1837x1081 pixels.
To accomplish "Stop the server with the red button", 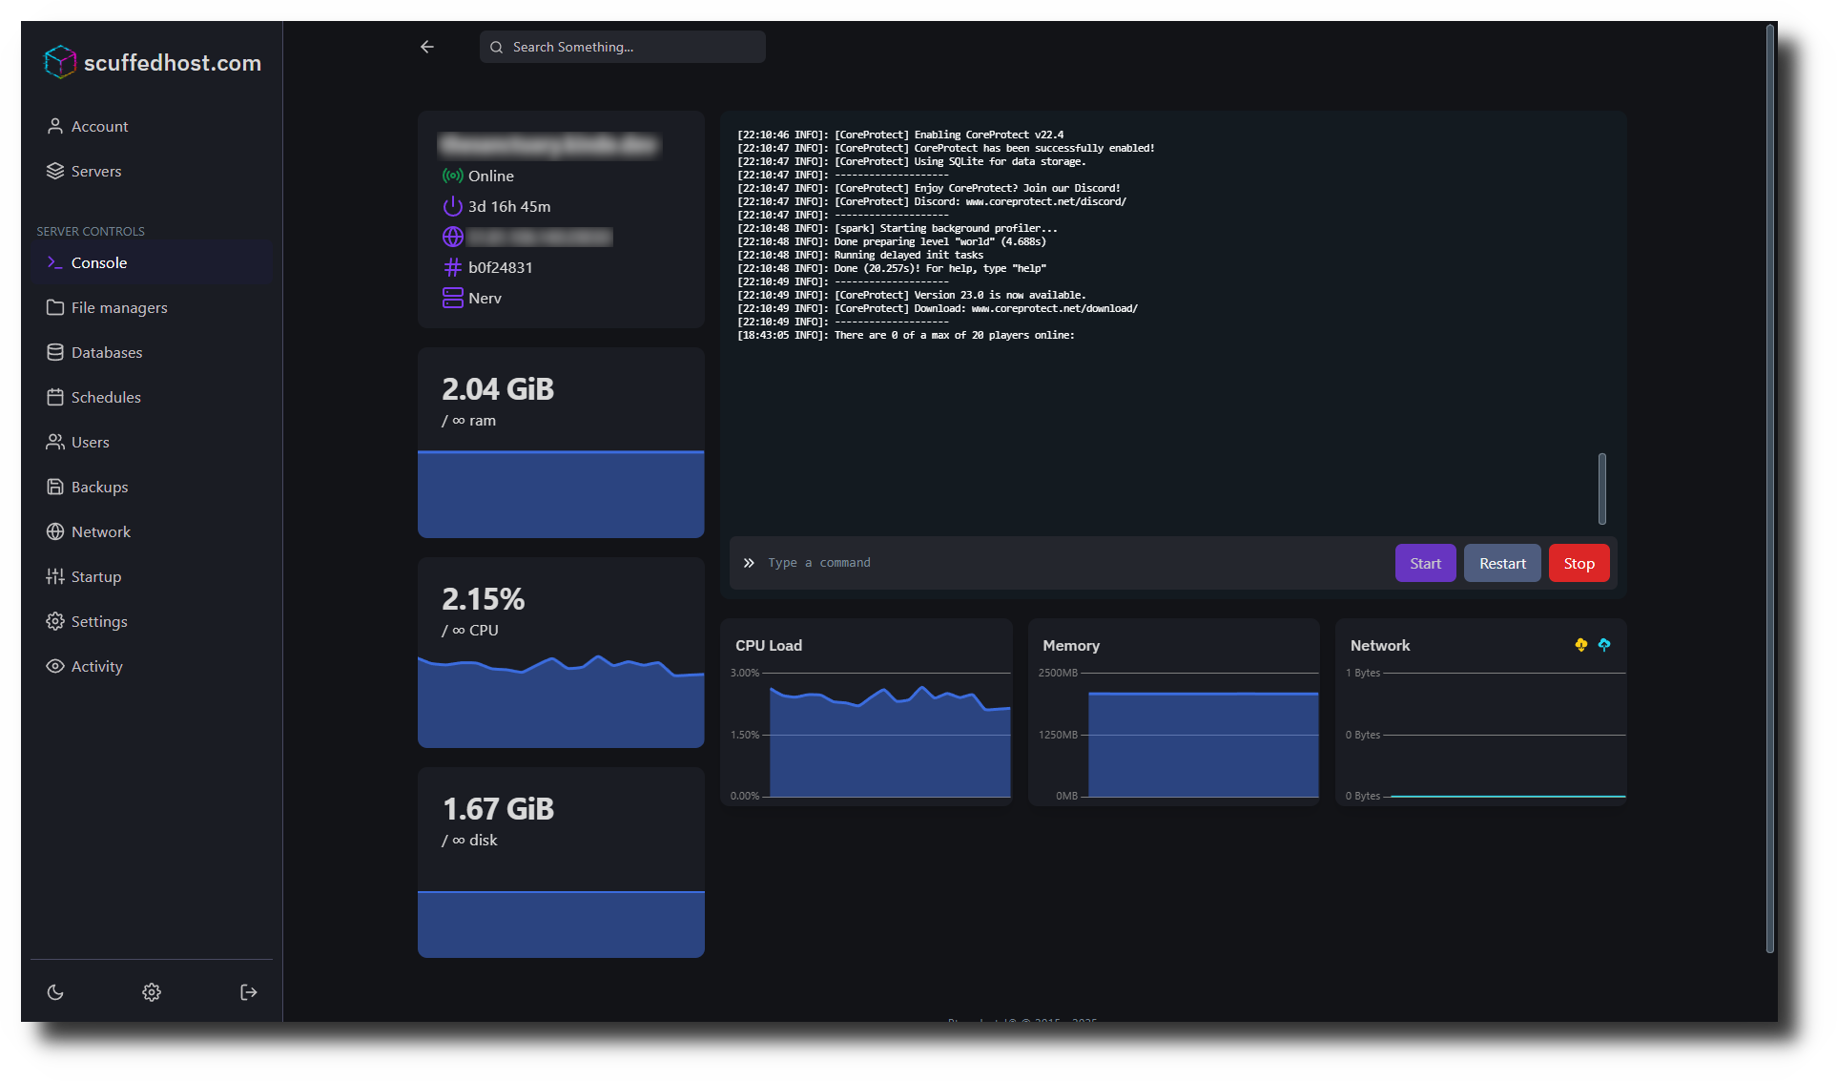I will point(1579,563).
